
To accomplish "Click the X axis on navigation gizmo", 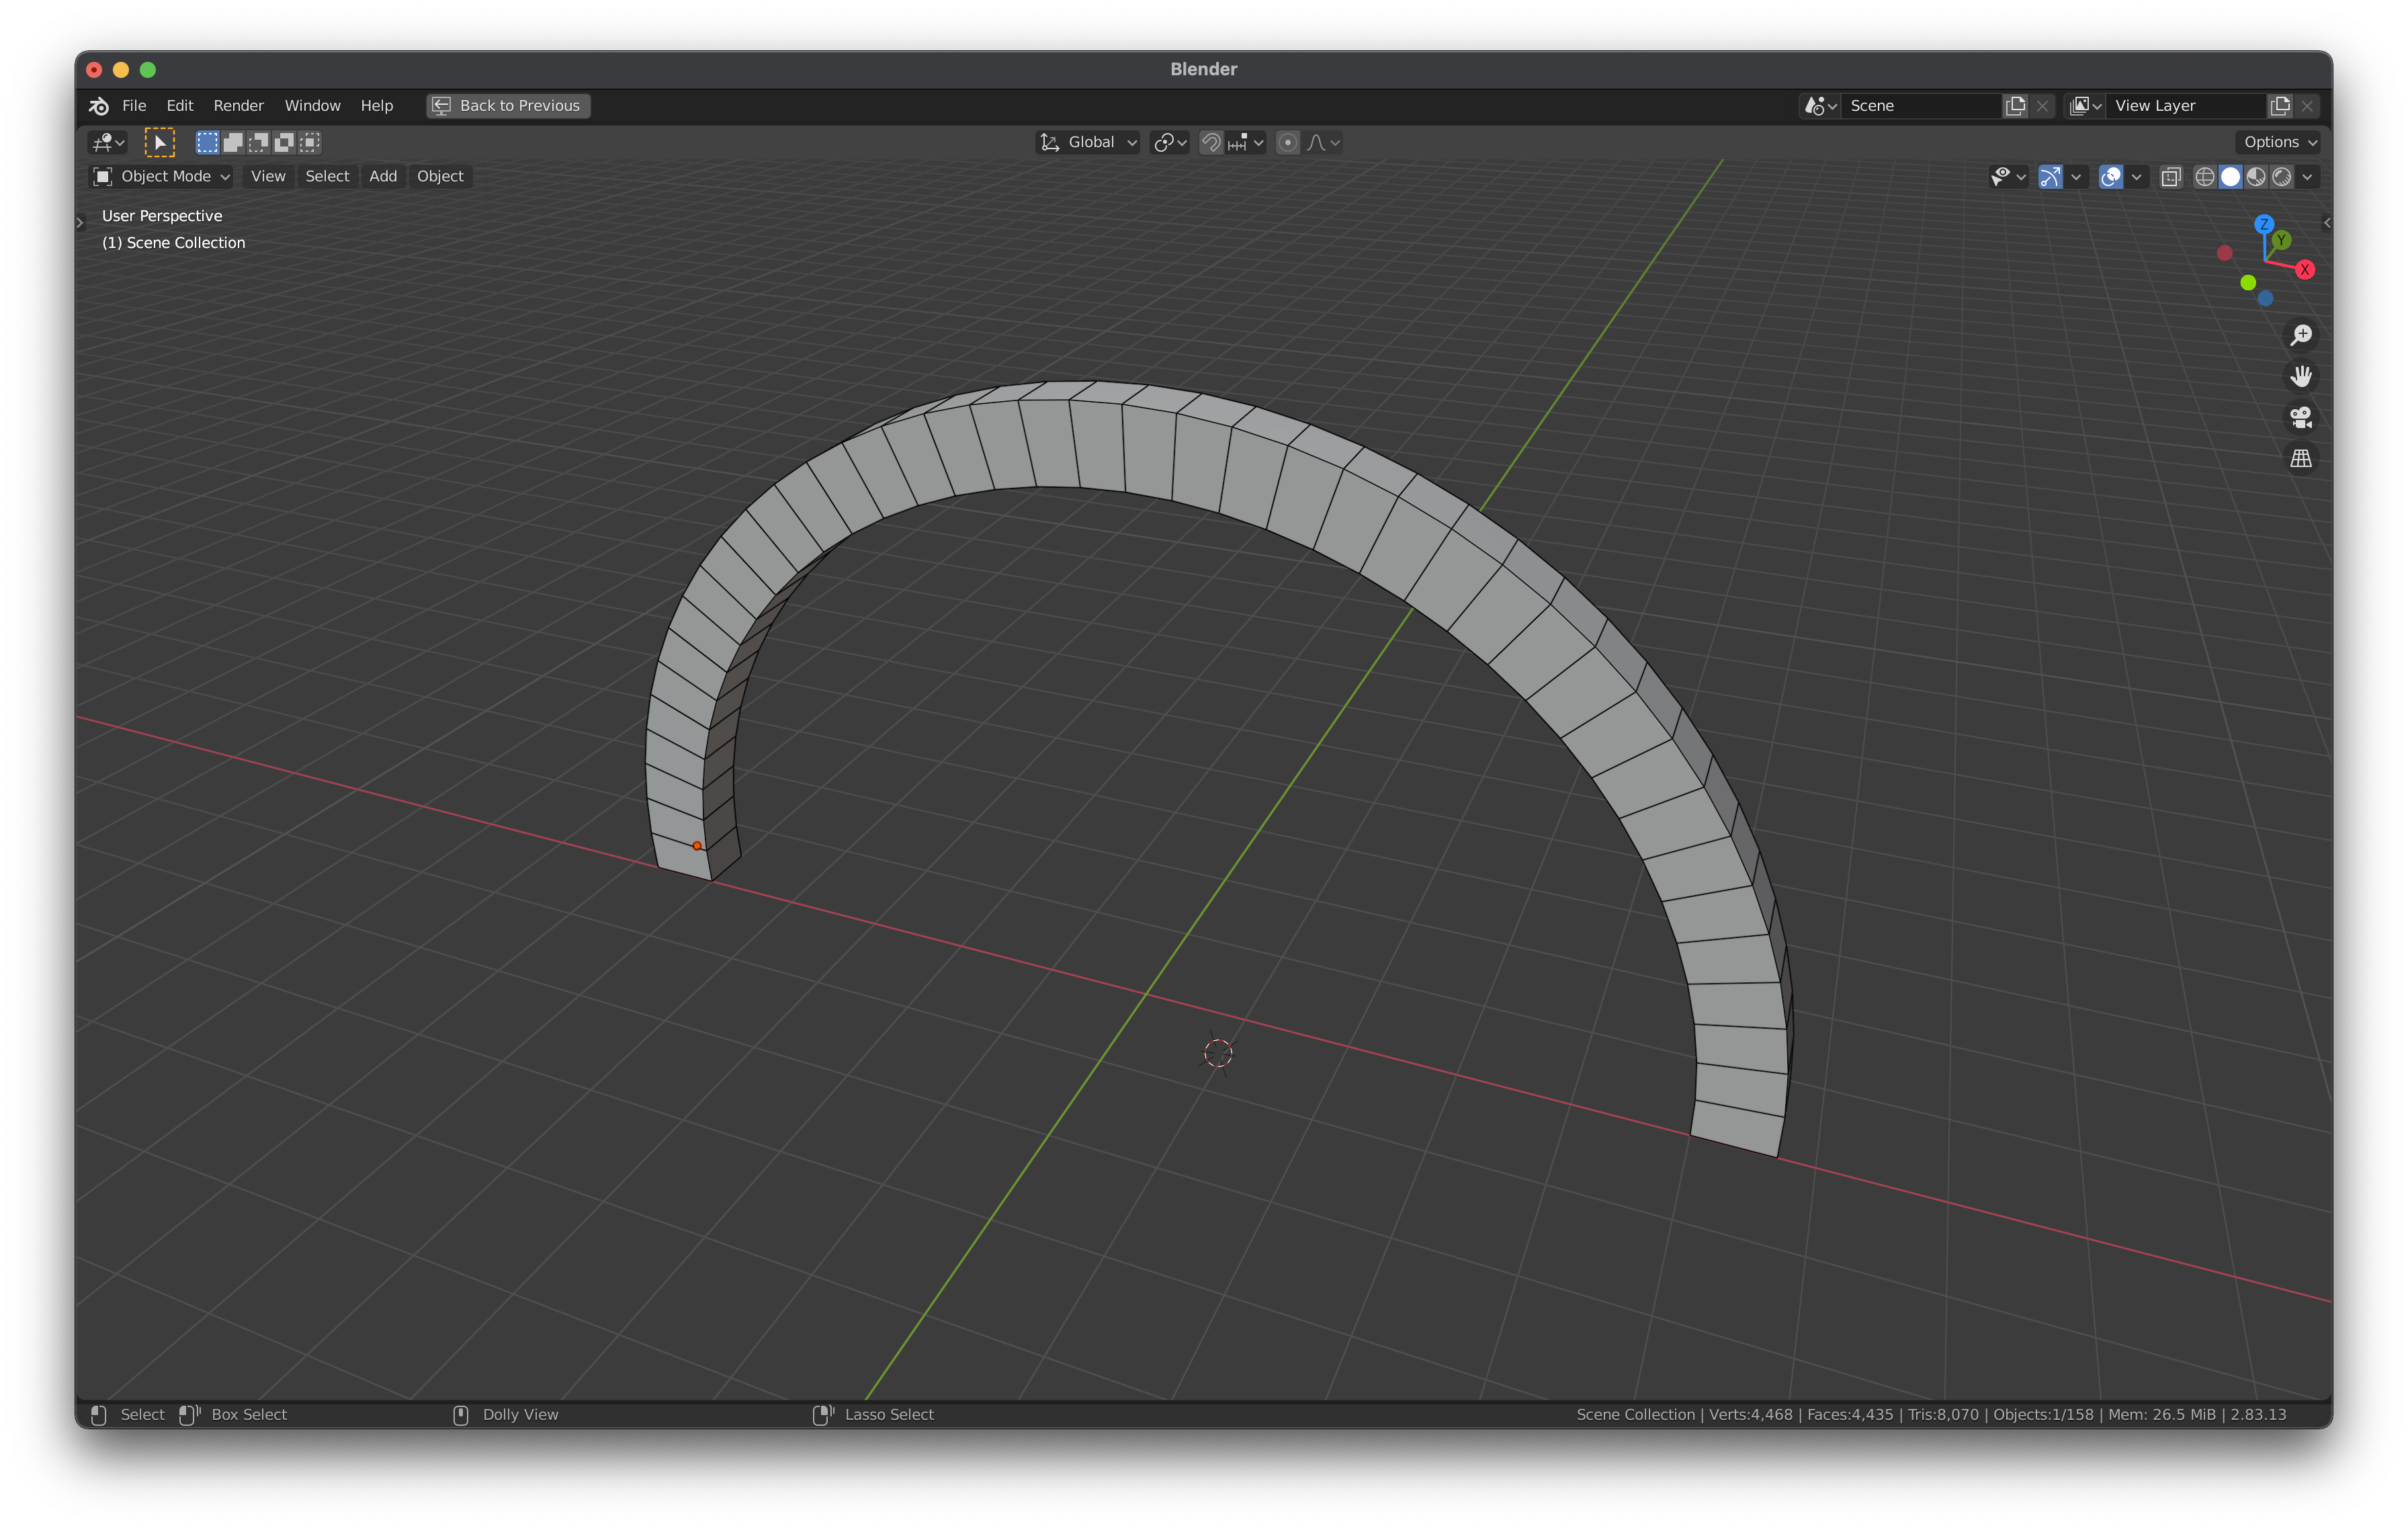I will tap(2305, 270).
